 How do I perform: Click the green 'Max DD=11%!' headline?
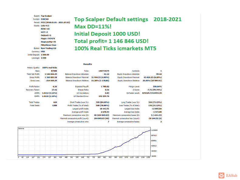[93, 27]
